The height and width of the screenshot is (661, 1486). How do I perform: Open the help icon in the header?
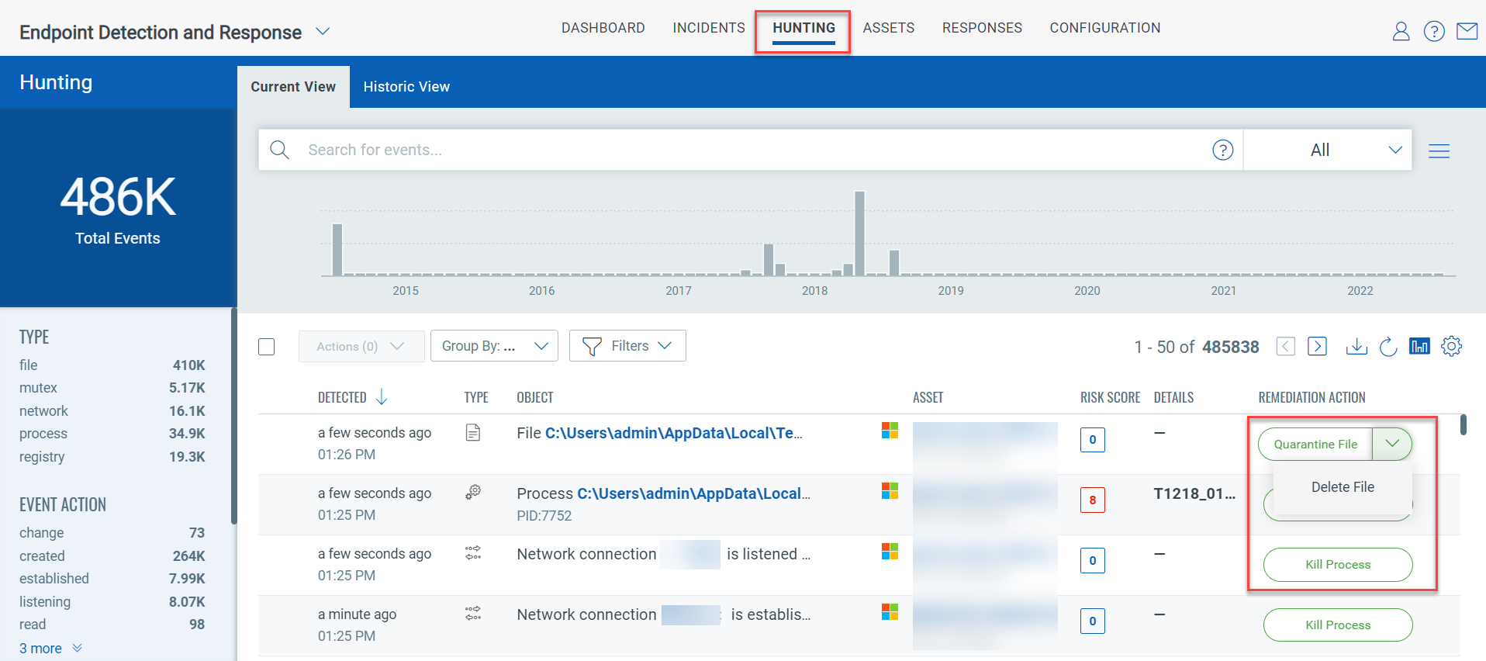[x=1434, y=31]
